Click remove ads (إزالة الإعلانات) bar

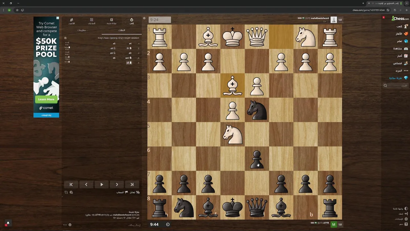pyautogui.click(x=46, y=115)
